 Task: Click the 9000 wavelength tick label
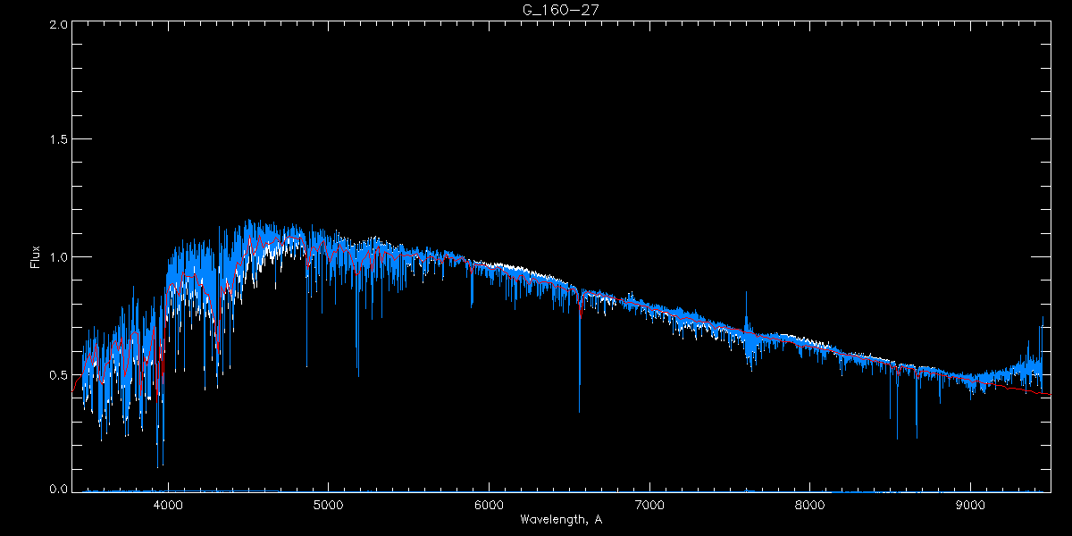point(971,503)
